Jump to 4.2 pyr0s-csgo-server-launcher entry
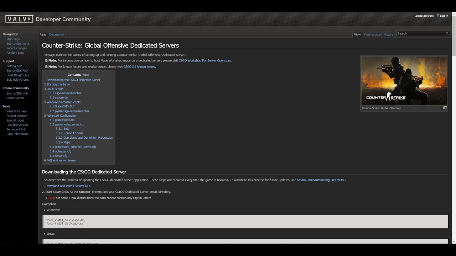The width and height of the screenshot is (456, 256). tap(69, 111)
